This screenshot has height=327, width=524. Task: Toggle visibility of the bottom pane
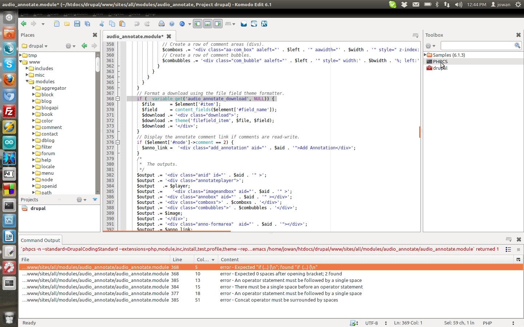(207, 23)
